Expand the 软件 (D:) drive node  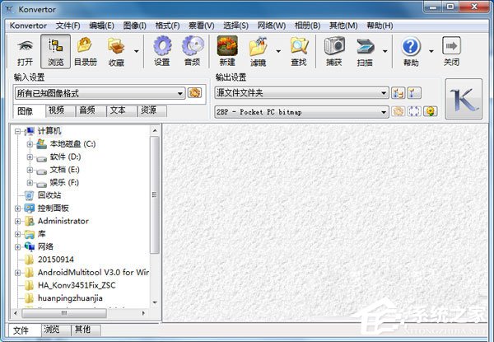pyautogui.click(x=30, y=157)
